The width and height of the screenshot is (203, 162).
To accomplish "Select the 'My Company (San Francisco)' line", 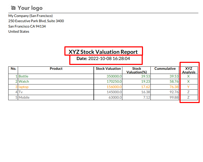I will [31, 16].
